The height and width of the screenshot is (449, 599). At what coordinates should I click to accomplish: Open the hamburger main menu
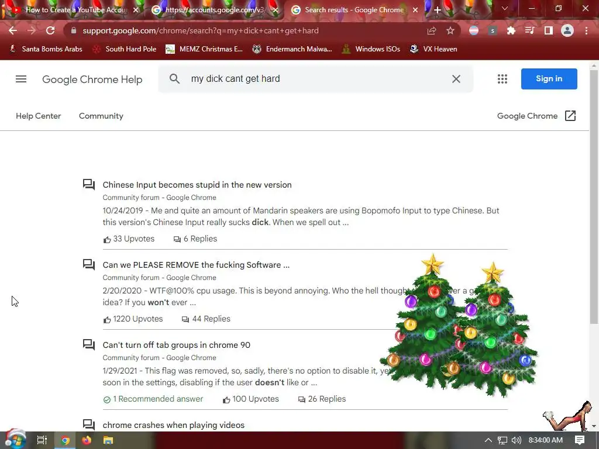coord(21,79)
